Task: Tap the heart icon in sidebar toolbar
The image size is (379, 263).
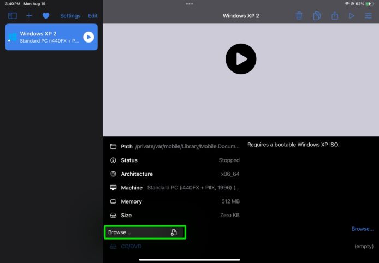Action: (46, 16)
